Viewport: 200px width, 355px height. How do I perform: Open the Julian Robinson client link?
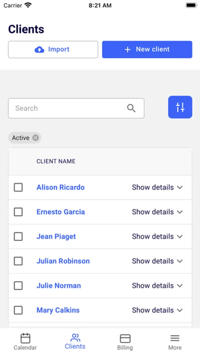click(x=63, y=261)
